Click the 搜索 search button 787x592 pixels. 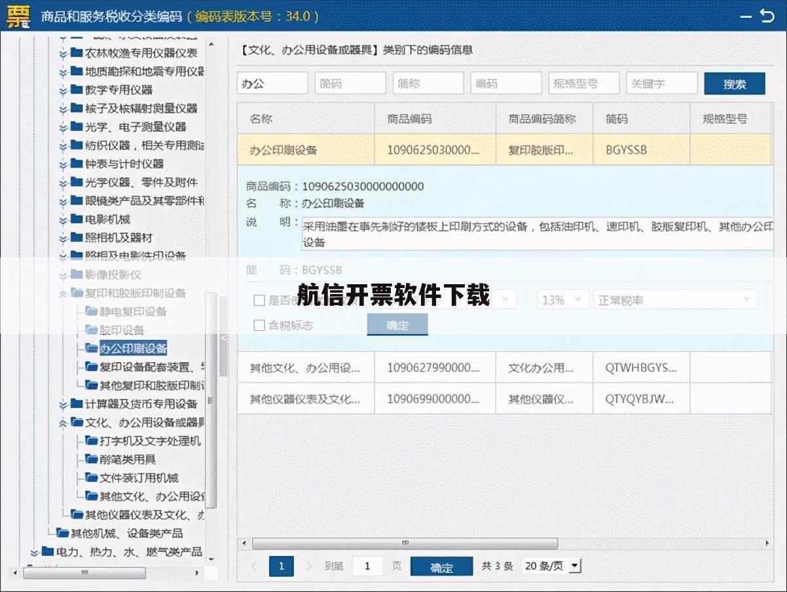[x=735, y=84]
